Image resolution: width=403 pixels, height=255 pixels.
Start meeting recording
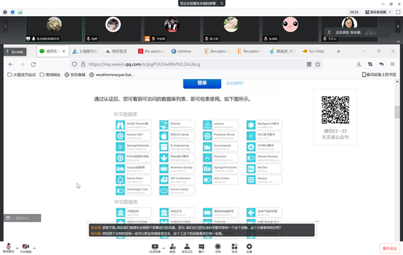(218, 248)
